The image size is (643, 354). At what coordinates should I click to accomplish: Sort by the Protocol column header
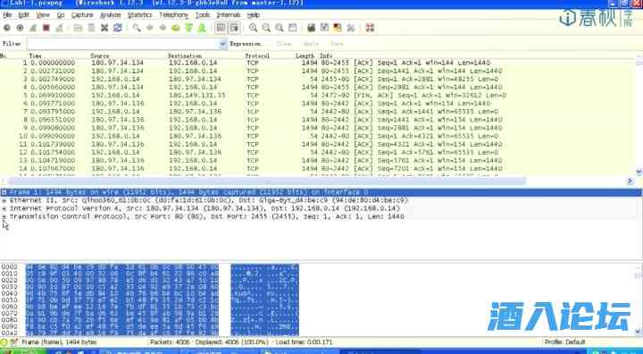tap(257, 55)
